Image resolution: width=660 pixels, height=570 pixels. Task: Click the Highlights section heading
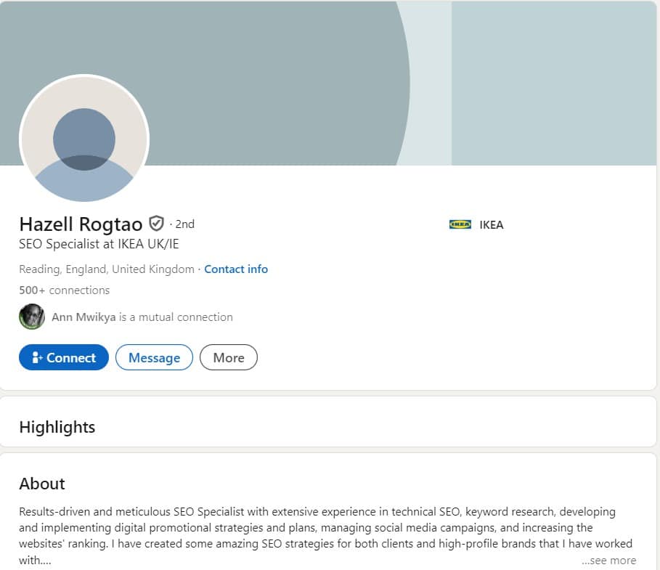click(57, 428)
